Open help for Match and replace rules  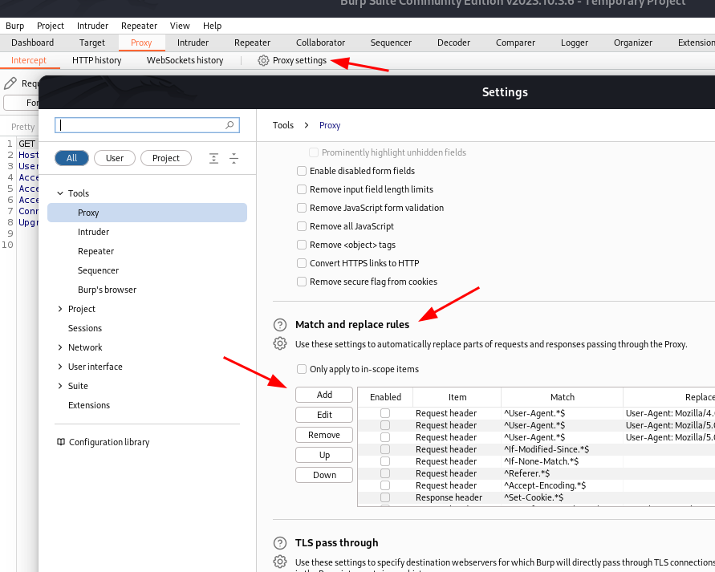pyautogui.click(x=280, y=325)
